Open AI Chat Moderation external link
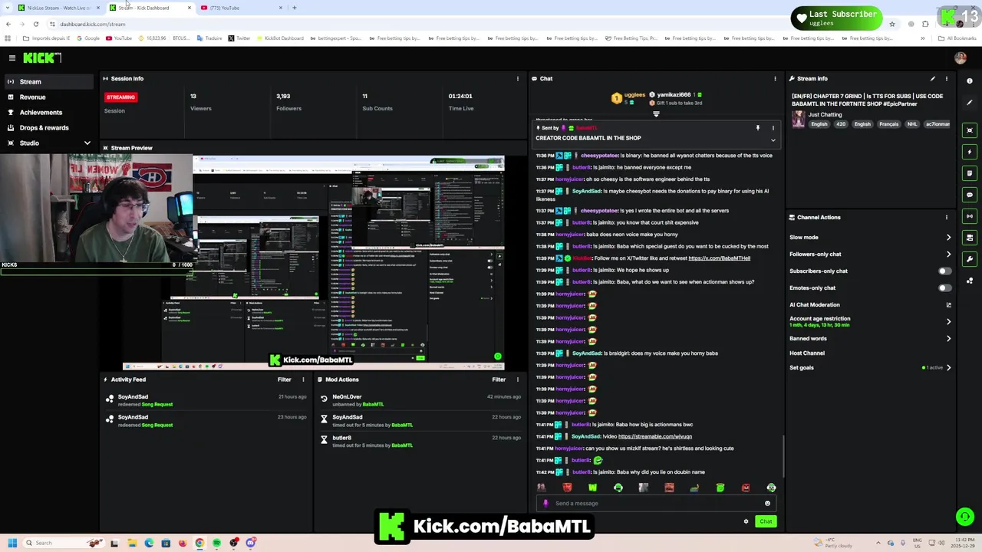Viewport: 982px width, 552px height. 948,304
